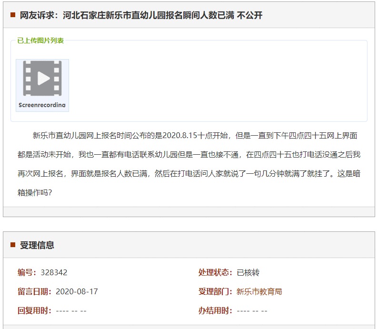Click the empty value next to 回复用时

coord(71,311)
